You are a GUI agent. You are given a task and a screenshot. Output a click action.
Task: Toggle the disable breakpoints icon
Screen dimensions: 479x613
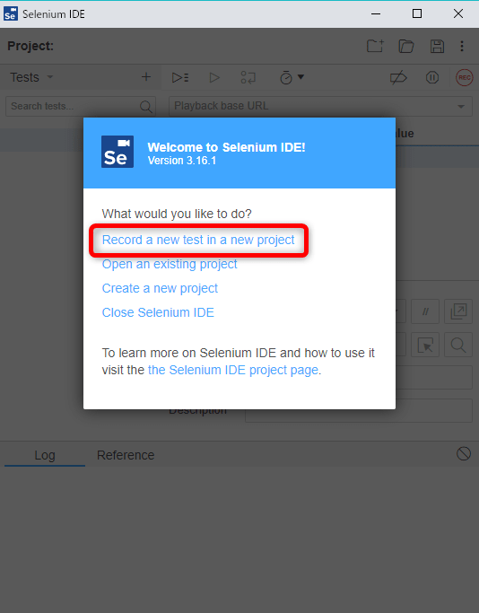398,77
